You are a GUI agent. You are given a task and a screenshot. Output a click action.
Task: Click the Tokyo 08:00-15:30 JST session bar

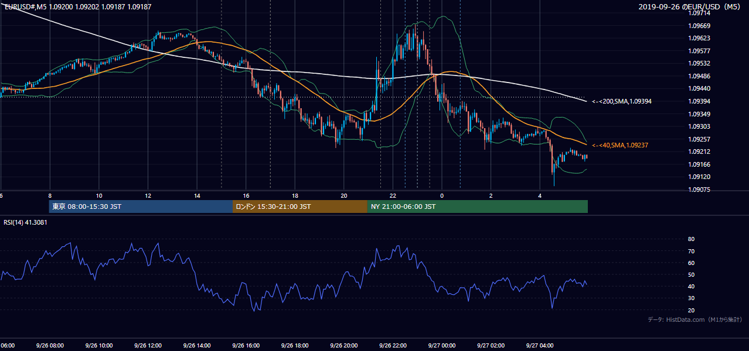141,207
